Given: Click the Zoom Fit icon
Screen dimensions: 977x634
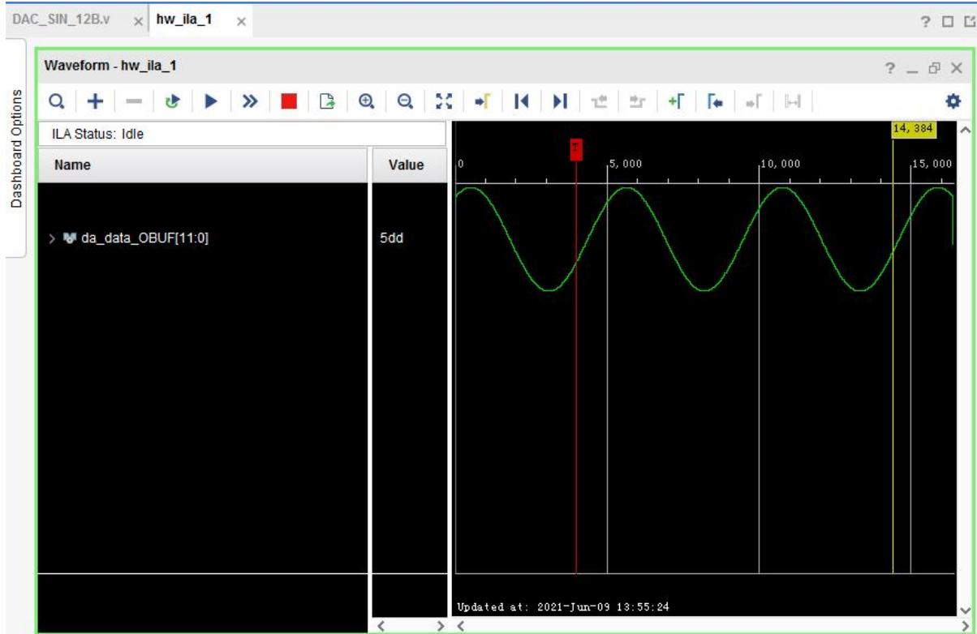Looking at the screenshot, I should [443, 101].
